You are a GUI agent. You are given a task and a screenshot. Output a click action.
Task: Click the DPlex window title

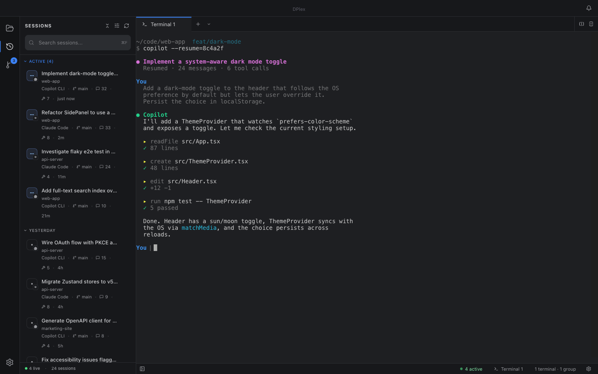click(299, 9)
